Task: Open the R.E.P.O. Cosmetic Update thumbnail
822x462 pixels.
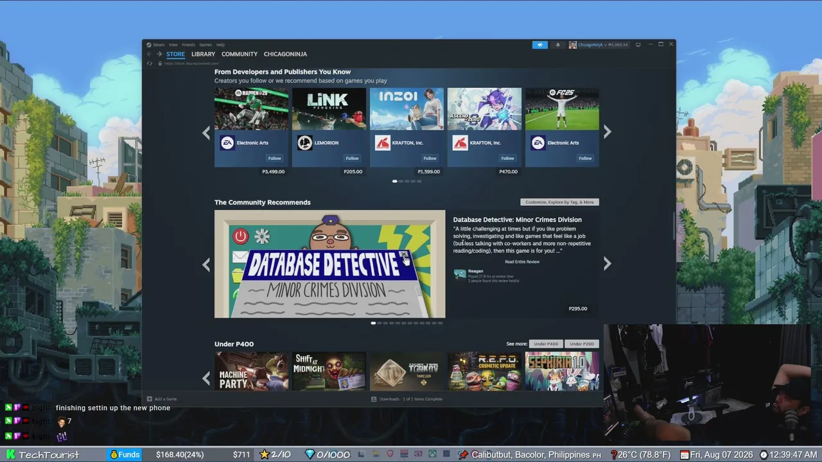Action: point(484,371)
